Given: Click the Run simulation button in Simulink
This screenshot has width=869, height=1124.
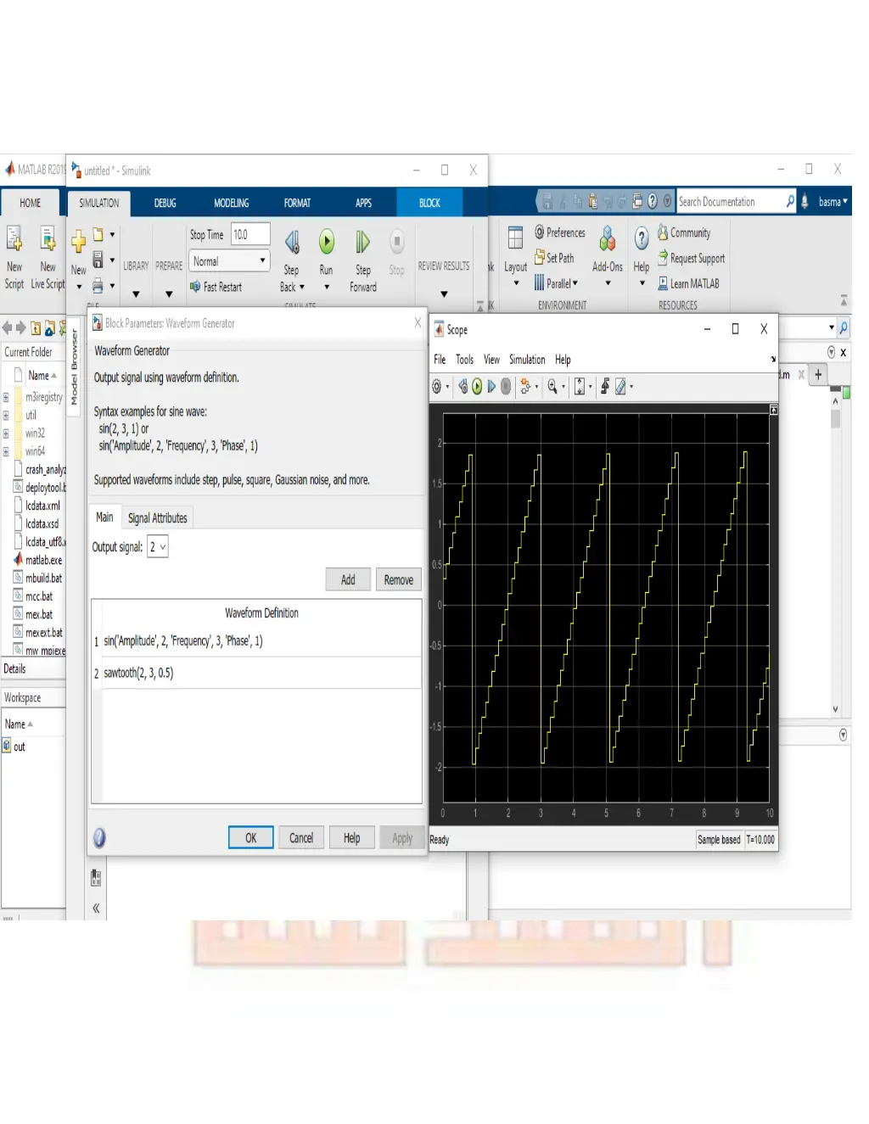Looking at the screenshot, I should 327,242.
